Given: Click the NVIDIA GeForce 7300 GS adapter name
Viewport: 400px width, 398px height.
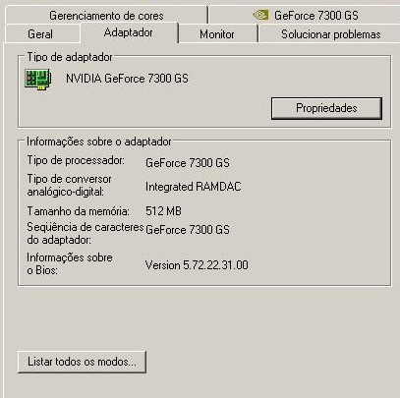Looking at the screenshot, I should 127,79.
